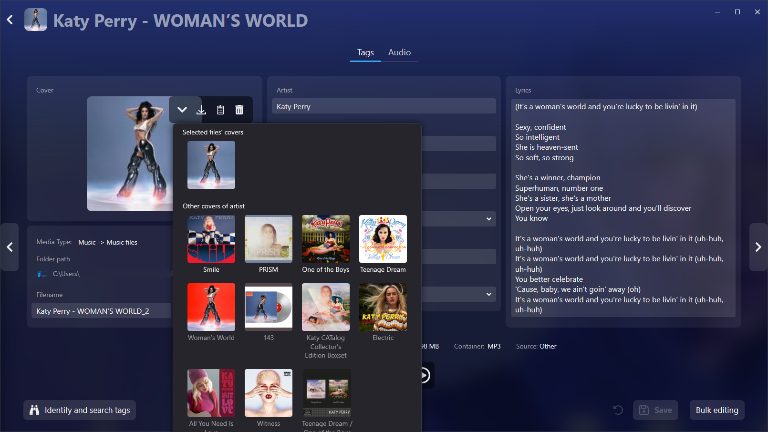The width and height of the screenshot is (768, 432).
Task: Click the undo changes icon
Action: click(618, 410)
